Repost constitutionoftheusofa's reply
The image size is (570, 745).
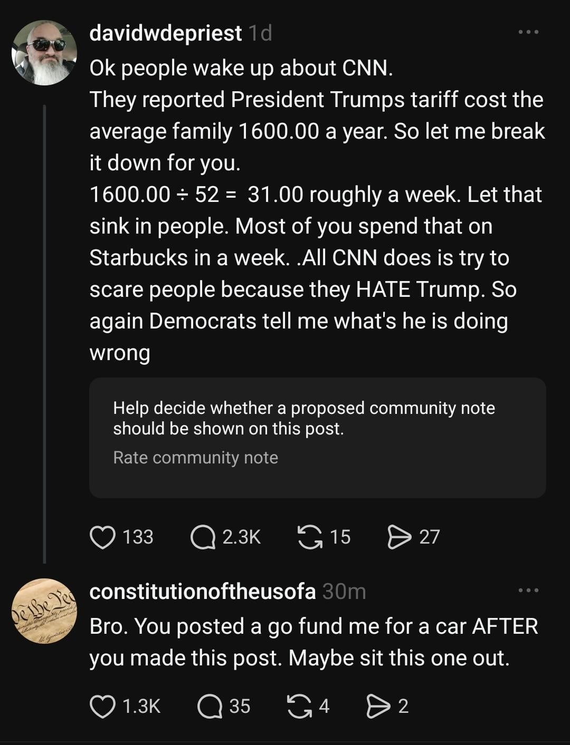(299, 707)
